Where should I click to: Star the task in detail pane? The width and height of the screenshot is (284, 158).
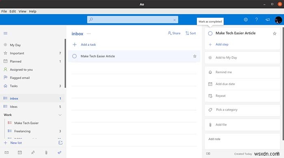[x=275, y=34]
